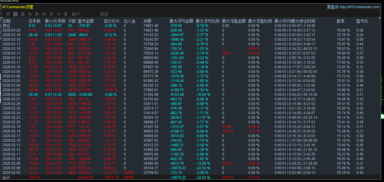Click the total profit 44450.49
384x182 pixels.
tap(86, 177)
